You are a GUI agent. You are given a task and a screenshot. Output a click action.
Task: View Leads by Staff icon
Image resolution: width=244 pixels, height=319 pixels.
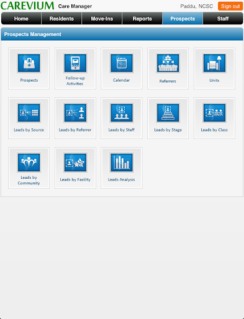pos(122,113)
